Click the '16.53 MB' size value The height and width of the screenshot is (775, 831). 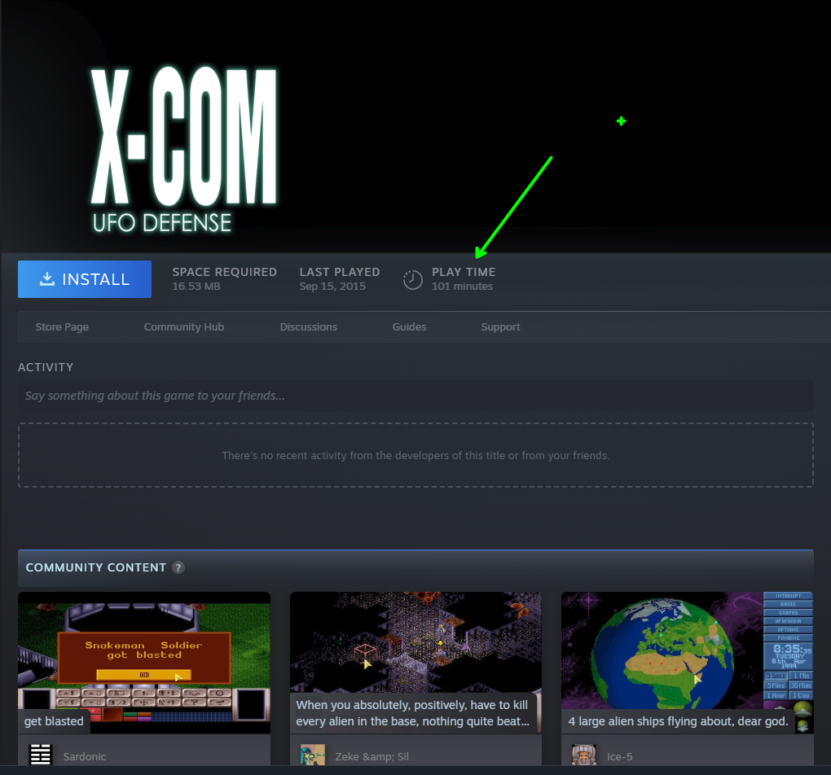pyautogui.click(x=196, y=286)
